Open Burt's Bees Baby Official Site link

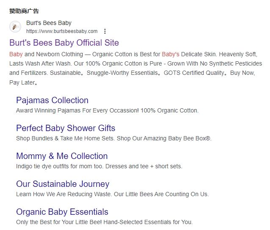pos(64,43)
